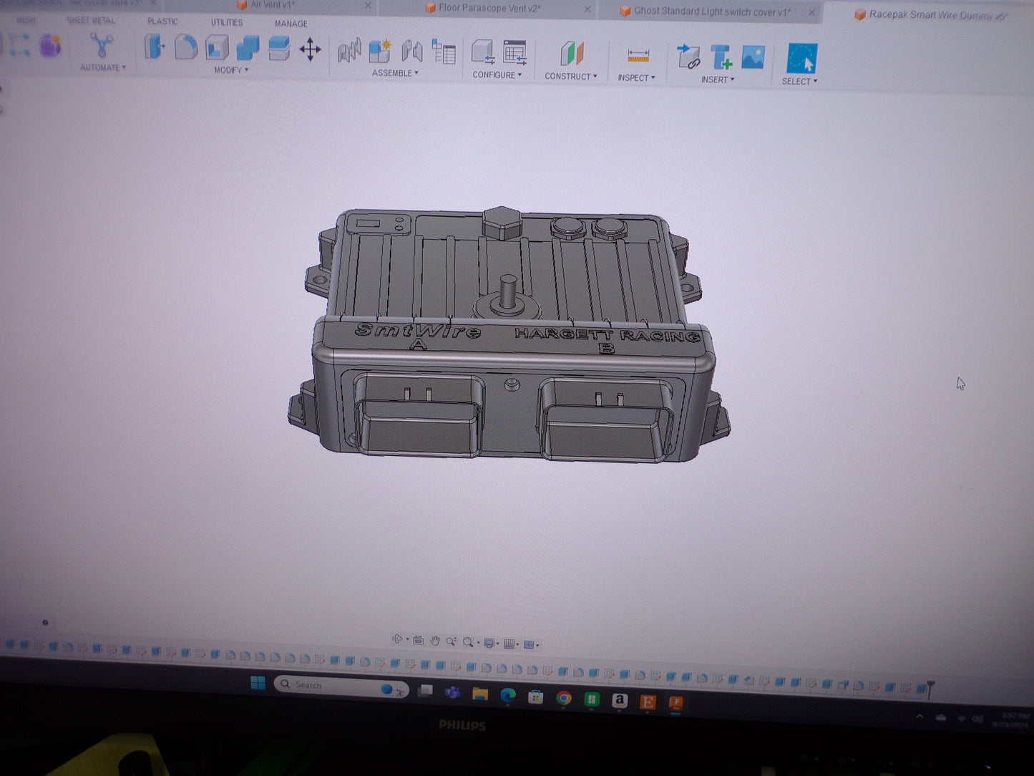Click the Measure ruler icon

[638, 56]
